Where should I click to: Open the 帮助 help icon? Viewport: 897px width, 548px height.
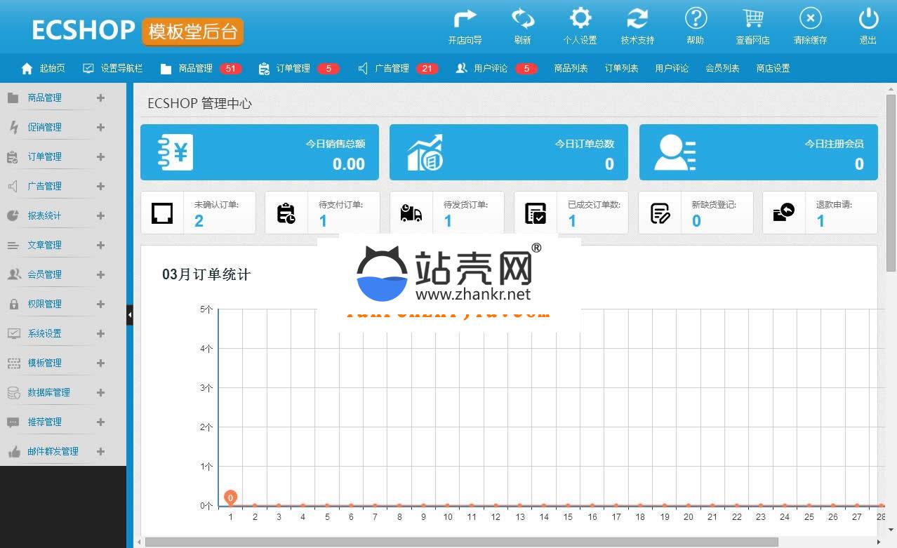[x=695, y=19]
